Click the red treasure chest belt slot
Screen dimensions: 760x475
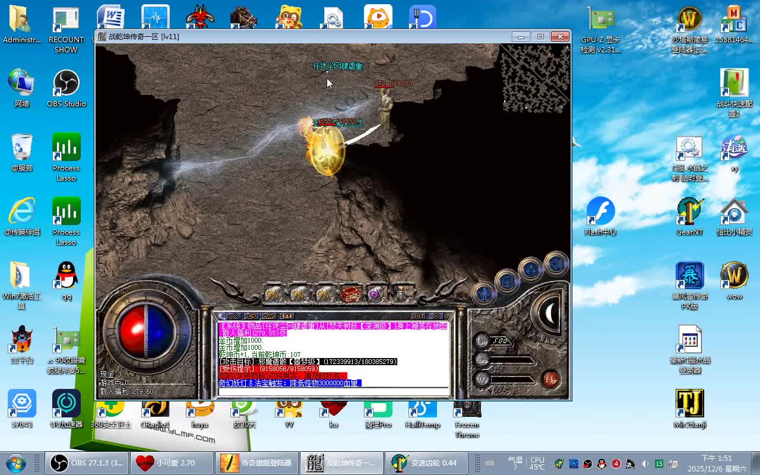click(x=350, y=293)
